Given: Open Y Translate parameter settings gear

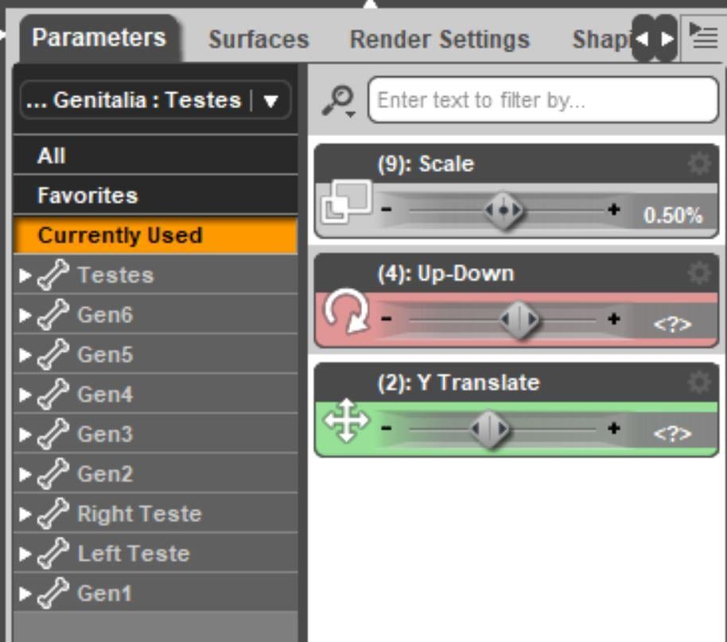Looking at the screenshot, I should (698, 383).
